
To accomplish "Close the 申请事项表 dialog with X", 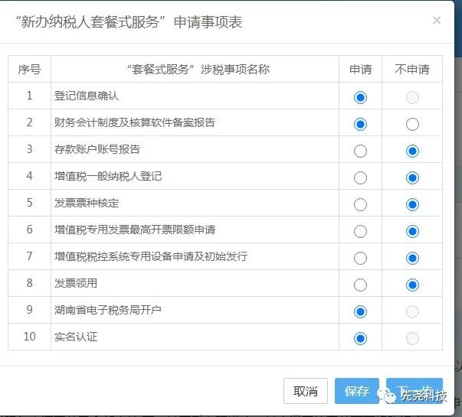I will coord(437,21).
